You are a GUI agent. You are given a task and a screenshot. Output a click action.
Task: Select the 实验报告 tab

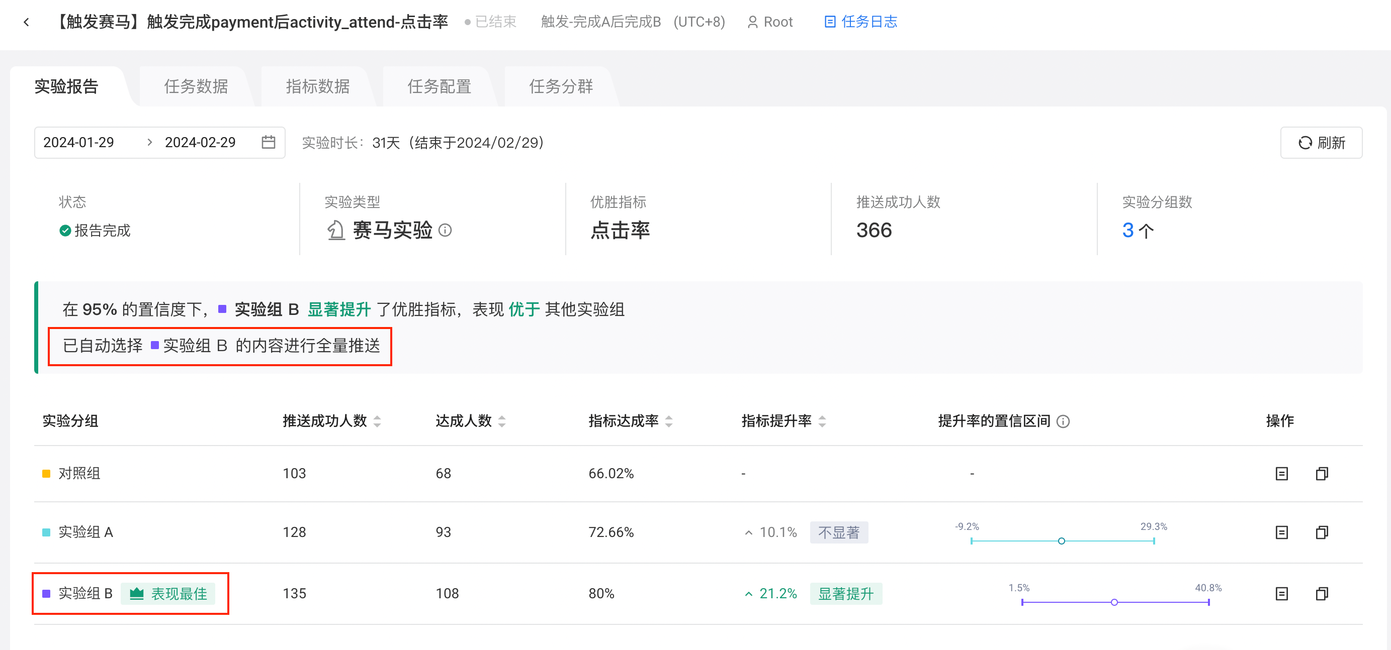[x=66, y=86]
